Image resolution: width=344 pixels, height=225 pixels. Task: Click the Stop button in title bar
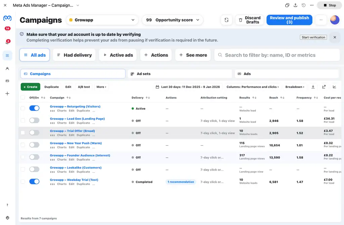pos(330,5)
